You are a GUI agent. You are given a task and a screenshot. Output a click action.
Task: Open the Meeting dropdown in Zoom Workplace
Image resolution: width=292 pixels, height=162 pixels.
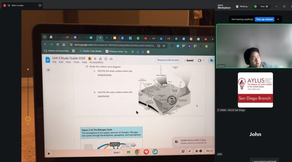[242, 6]
